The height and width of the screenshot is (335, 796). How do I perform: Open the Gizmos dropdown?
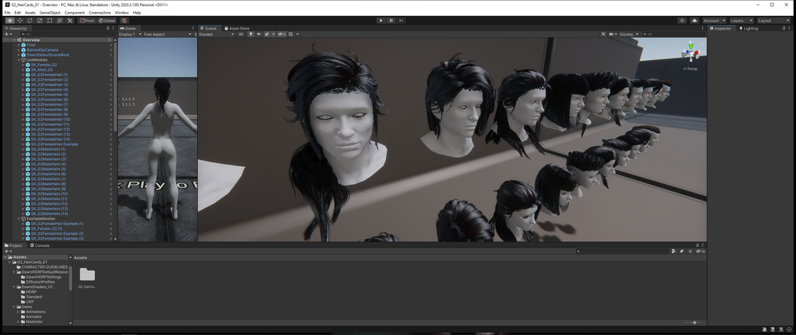[628, 34]
